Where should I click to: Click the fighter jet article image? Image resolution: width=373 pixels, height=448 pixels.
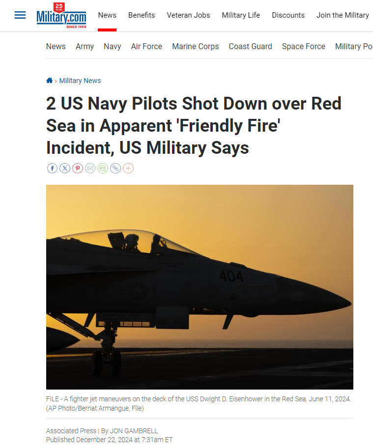[200, 287]
